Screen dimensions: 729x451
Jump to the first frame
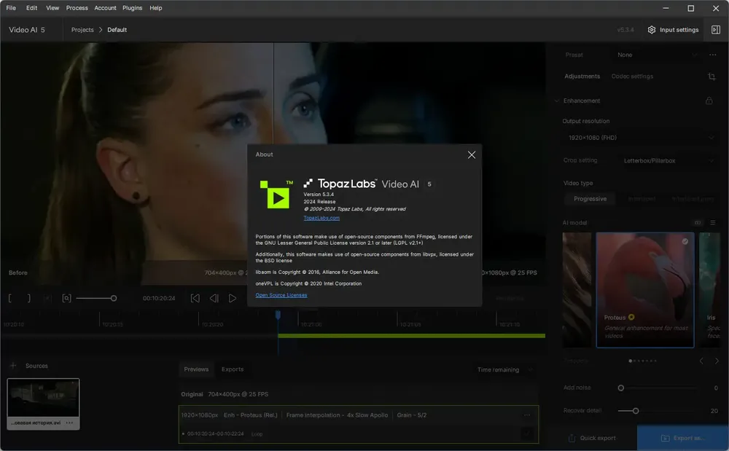click(x=195, y=298)
